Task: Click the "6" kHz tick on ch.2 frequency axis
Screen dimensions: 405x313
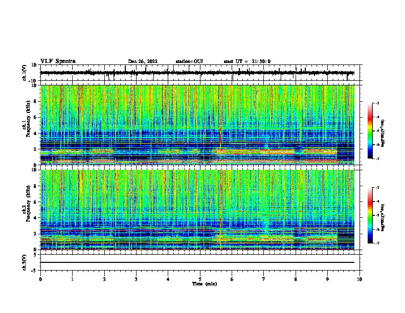Action: click(36, 202)
